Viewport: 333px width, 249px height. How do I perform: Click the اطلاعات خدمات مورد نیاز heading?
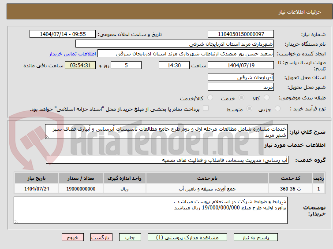click(295, 145)
